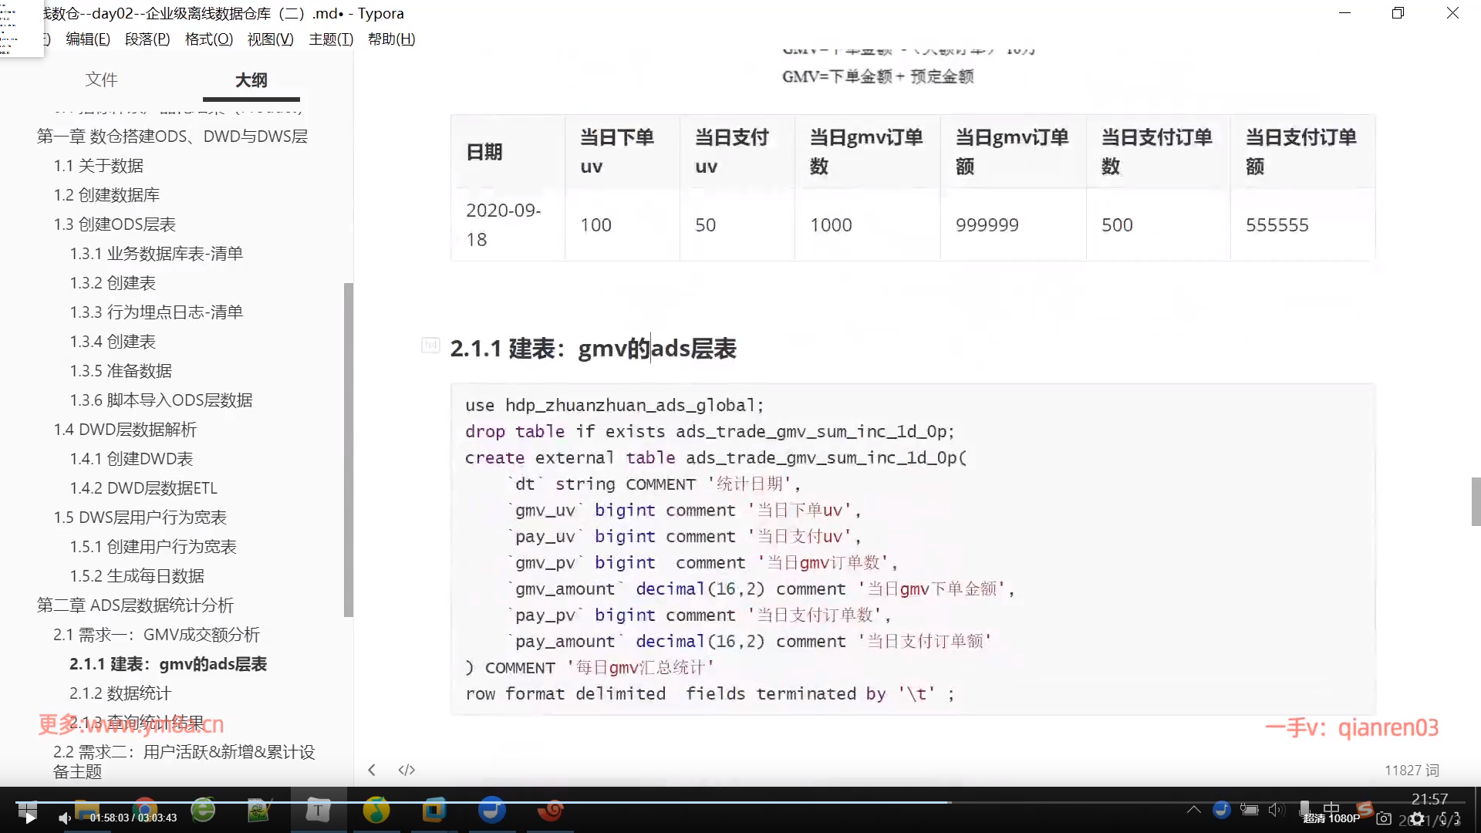Open video player settings gear
This screenshot has width=1481, height=833.
[x=1417, y=819]
